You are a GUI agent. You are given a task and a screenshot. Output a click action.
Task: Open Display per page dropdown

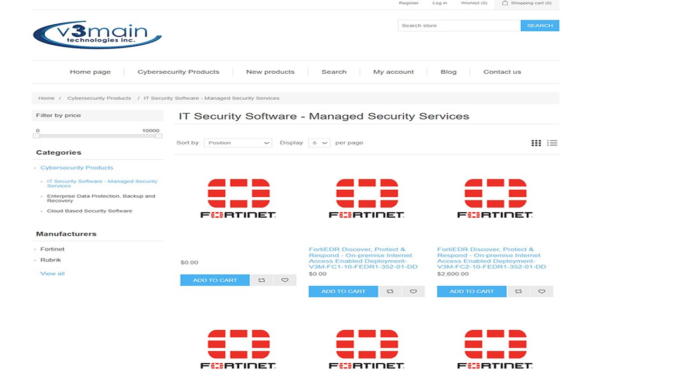319,143
